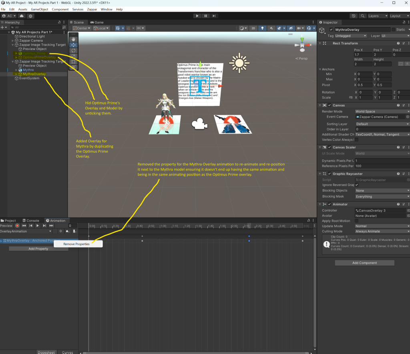Click the Pos X input field
Image resolution: width=410 pixels, height=354 pixels.
362,54
